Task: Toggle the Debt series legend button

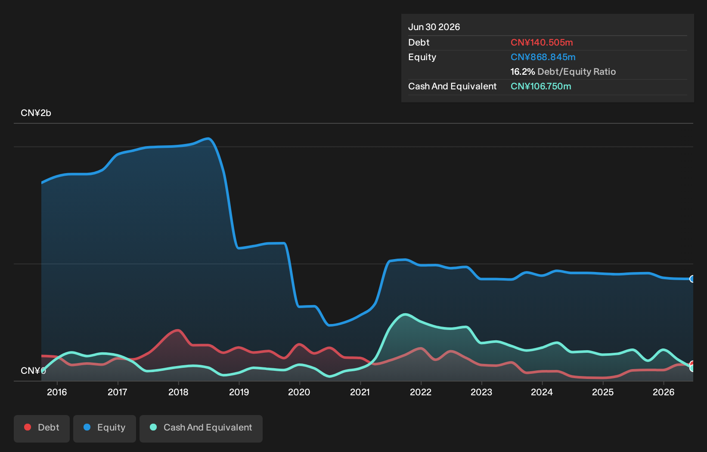Action: tap(42, 428)
